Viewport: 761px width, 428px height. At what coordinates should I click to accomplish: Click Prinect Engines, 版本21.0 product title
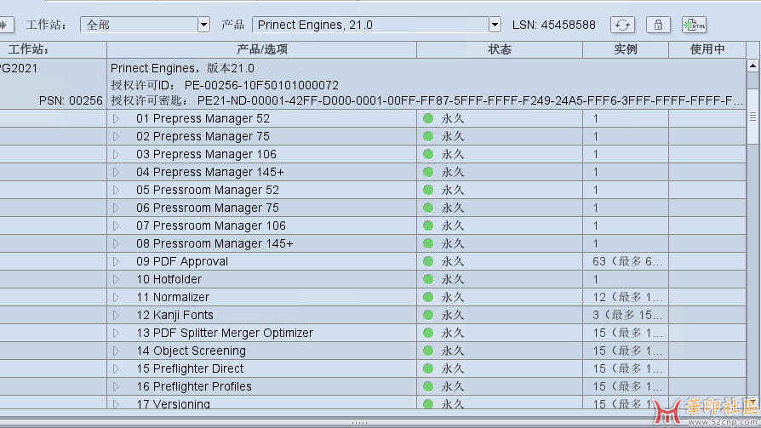coord(182,68)
